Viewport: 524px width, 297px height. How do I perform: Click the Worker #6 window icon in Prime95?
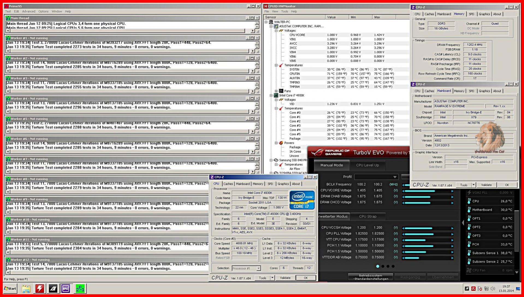pos(8,139)
